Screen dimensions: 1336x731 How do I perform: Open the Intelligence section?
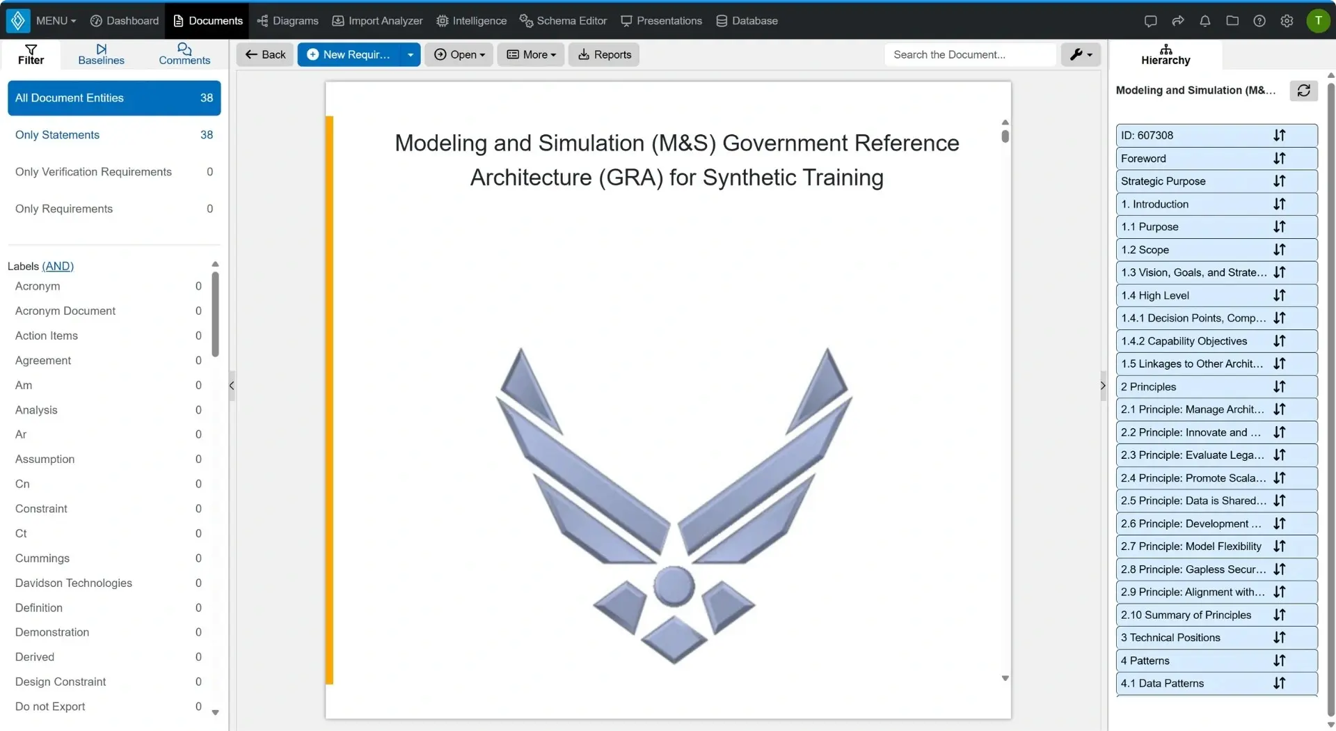point(471,21)
